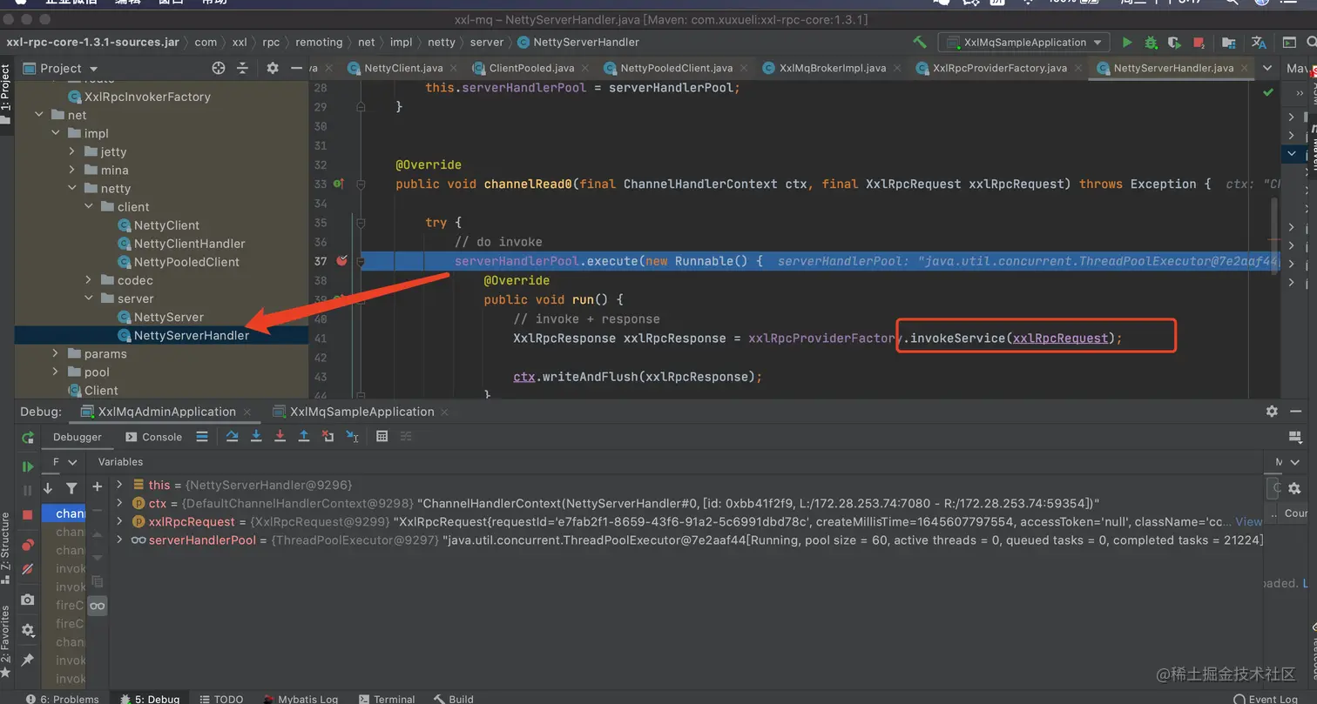1317x704 pixels.
Task: Click the Step Into debugger icon
Action: [256, 437]
